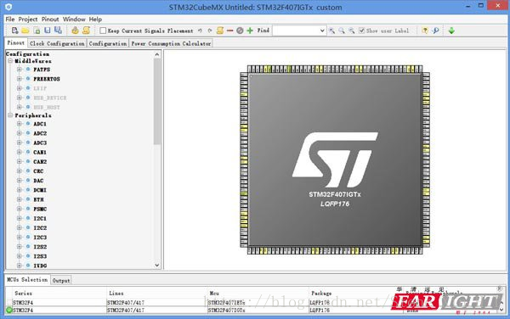Viewport: 510px width, 319px height.
Task: Select the I2C3 peripheral
Action: click(40, 238)
